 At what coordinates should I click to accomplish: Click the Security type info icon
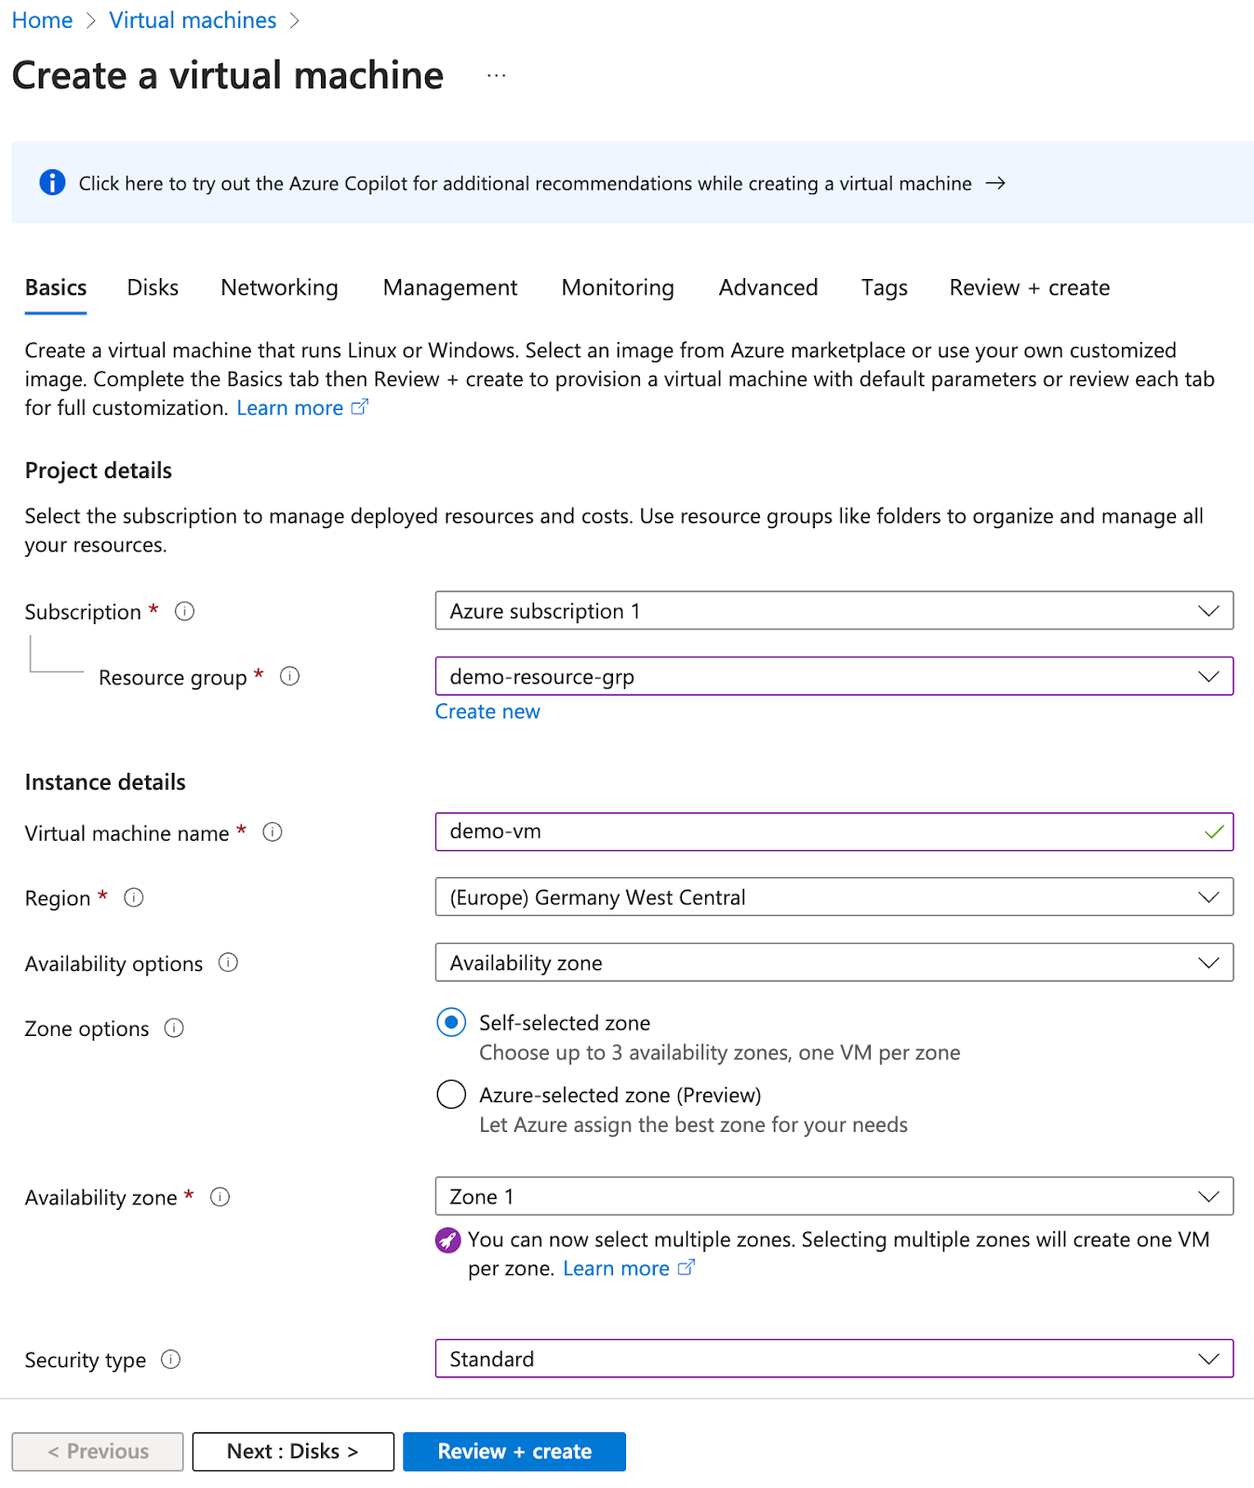[x=170, y=1360]
